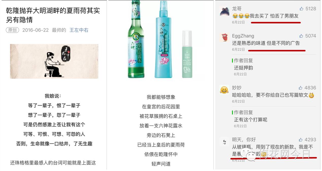Screen dimensions: 322x171
Task: Tap the author reply 正有这个打算呢
Action: tap(251, 120)
